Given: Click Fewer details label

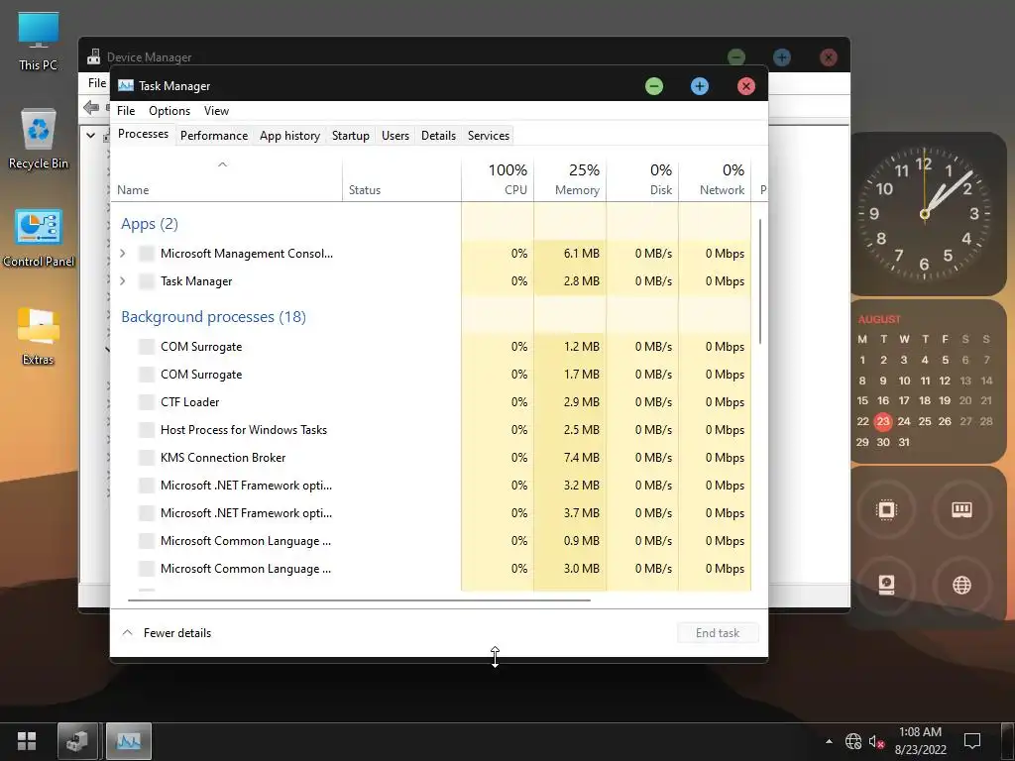Looking at the screenshot, I should (177, 633).
